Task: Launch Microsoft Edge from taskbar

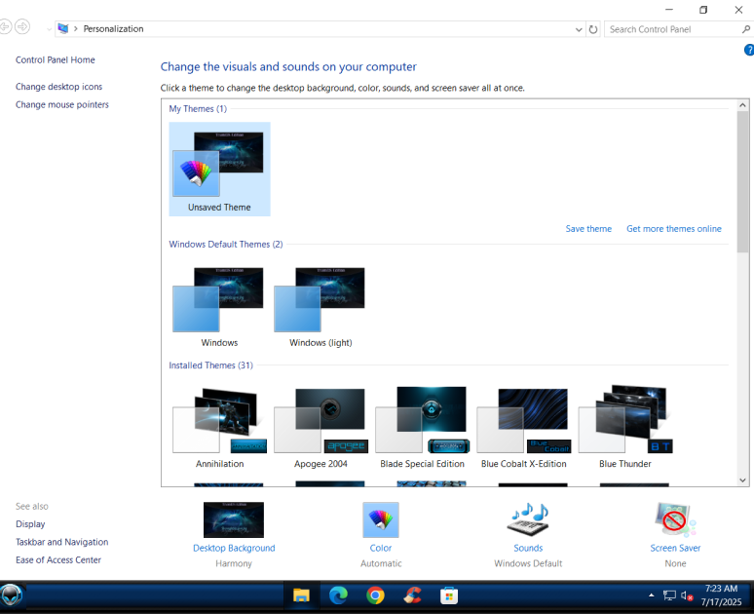Action: [339, 595]
